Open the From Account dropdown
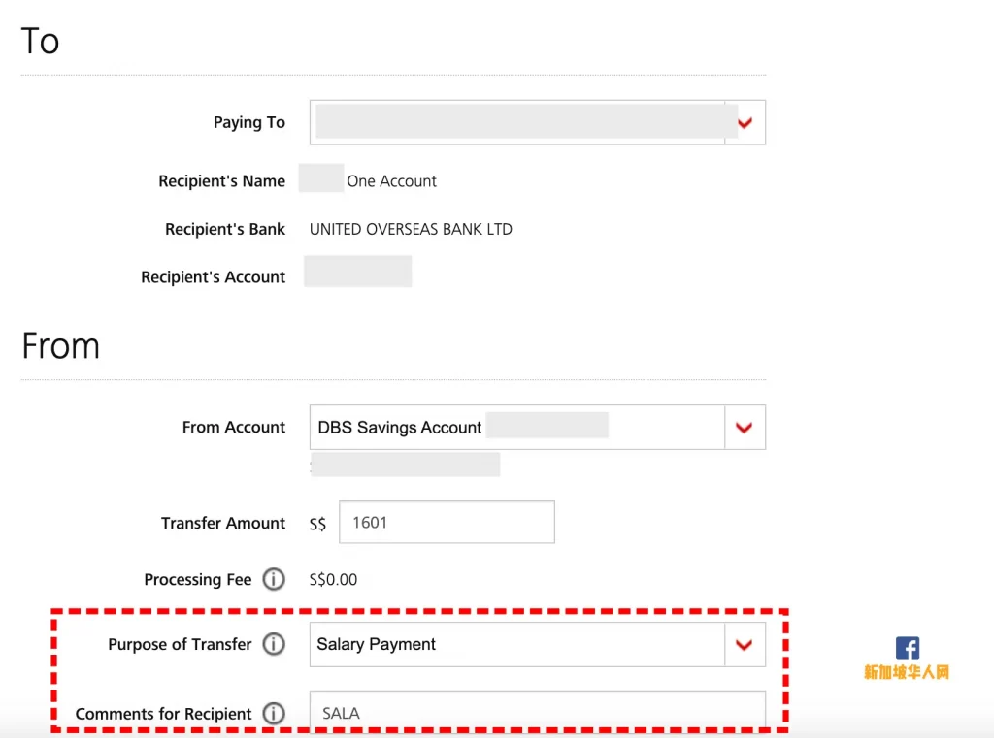Image resolution: width=994 pixels, height=738 pixels. click(537, 427)
